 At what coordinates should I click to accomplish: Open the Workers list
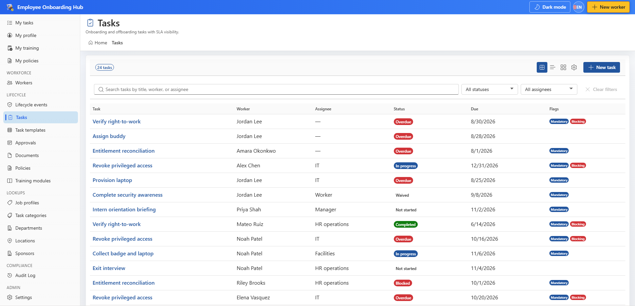pyautogui.click(x=41, y=83)
